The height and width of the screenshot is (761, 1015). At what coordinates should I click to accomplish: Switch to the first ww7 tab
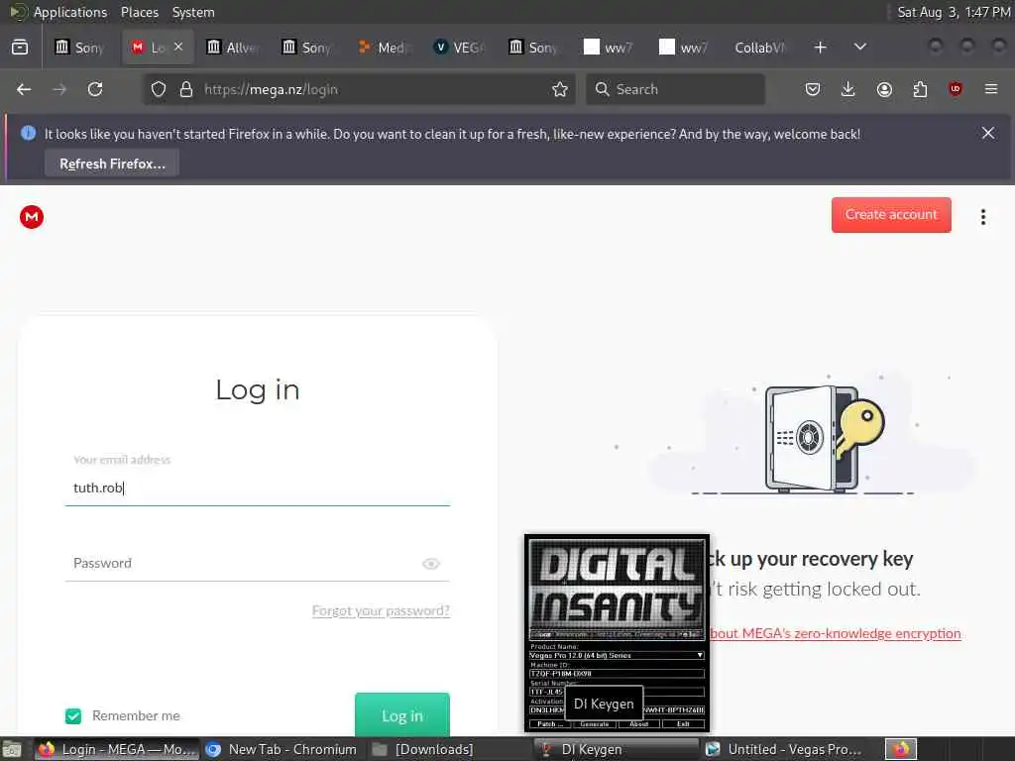click(611, 48)
